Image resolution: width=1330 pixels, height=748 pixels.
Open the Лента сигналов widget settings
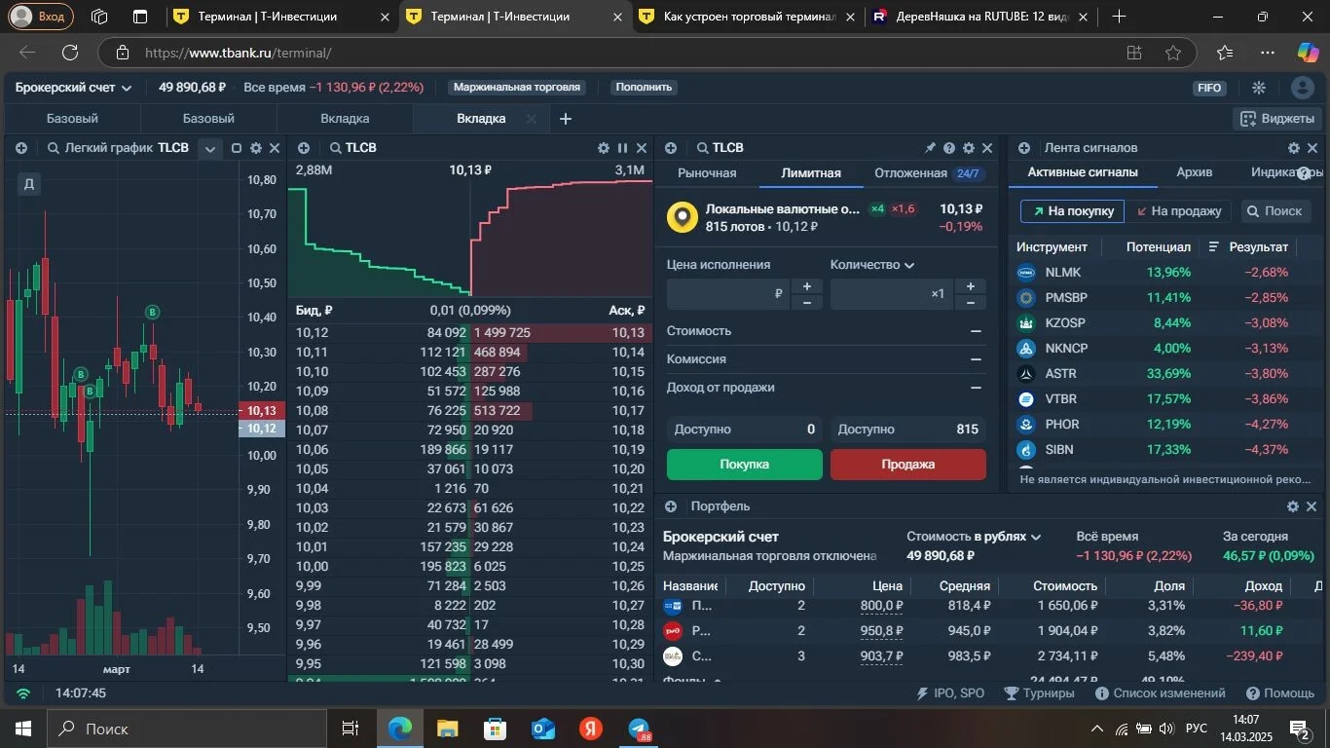[x=1294, y=148]
